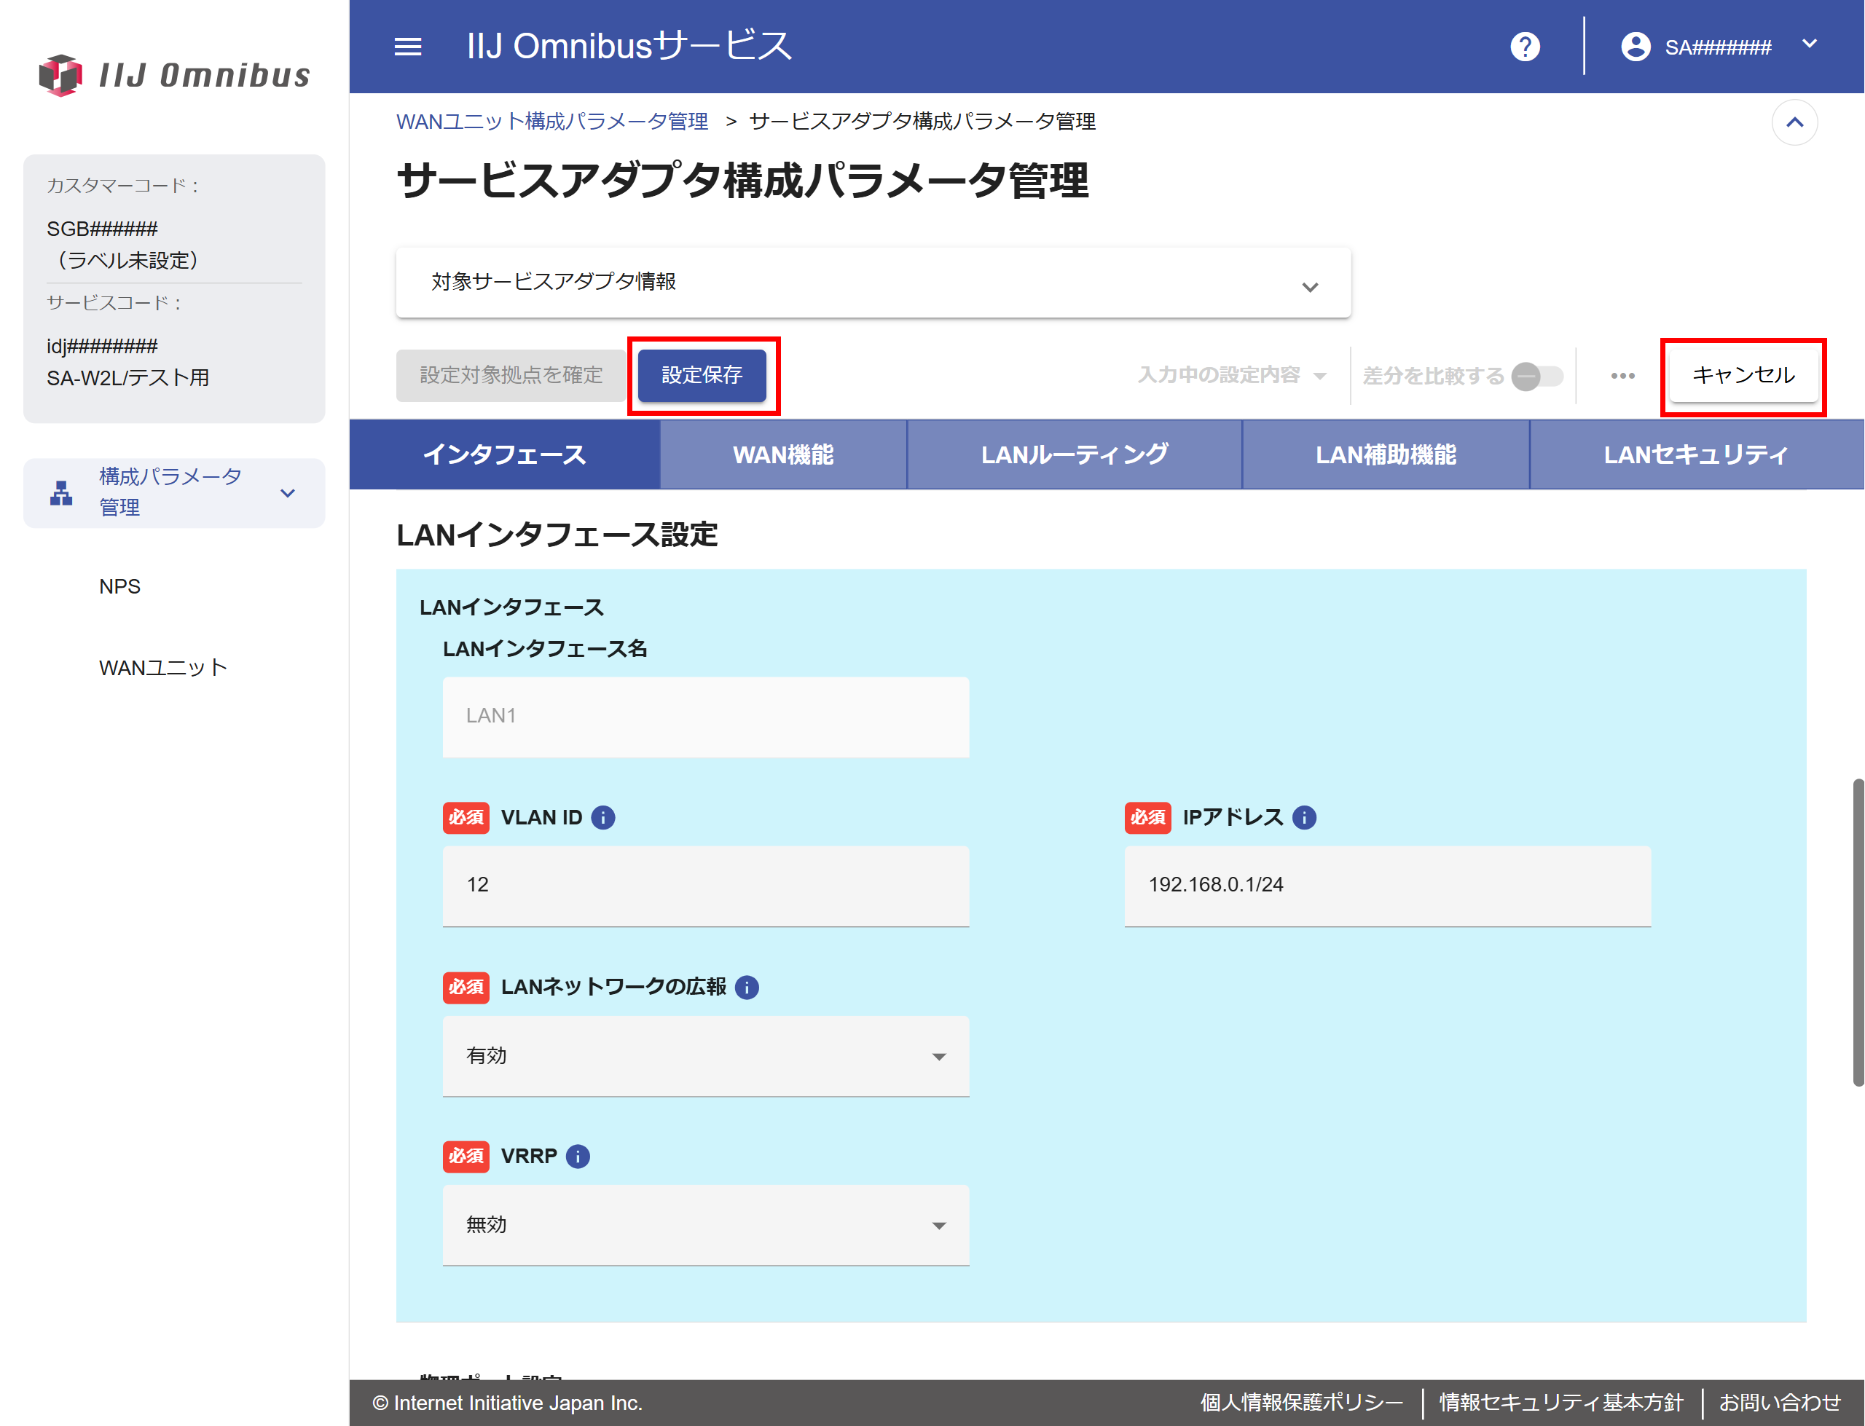Click the help question mark icon

pos(1525,47)
